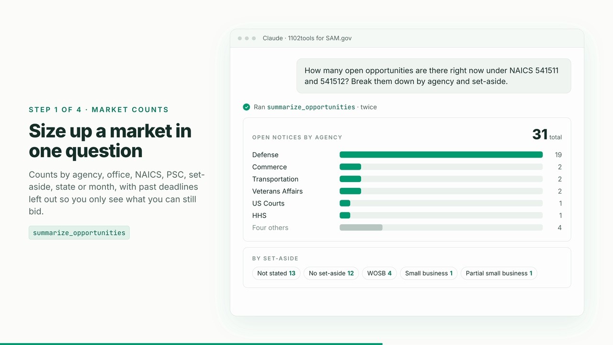Screen dimensions: 613x345
Task: Click the Veterans Affairs agency label
Action: pos(277,191)
